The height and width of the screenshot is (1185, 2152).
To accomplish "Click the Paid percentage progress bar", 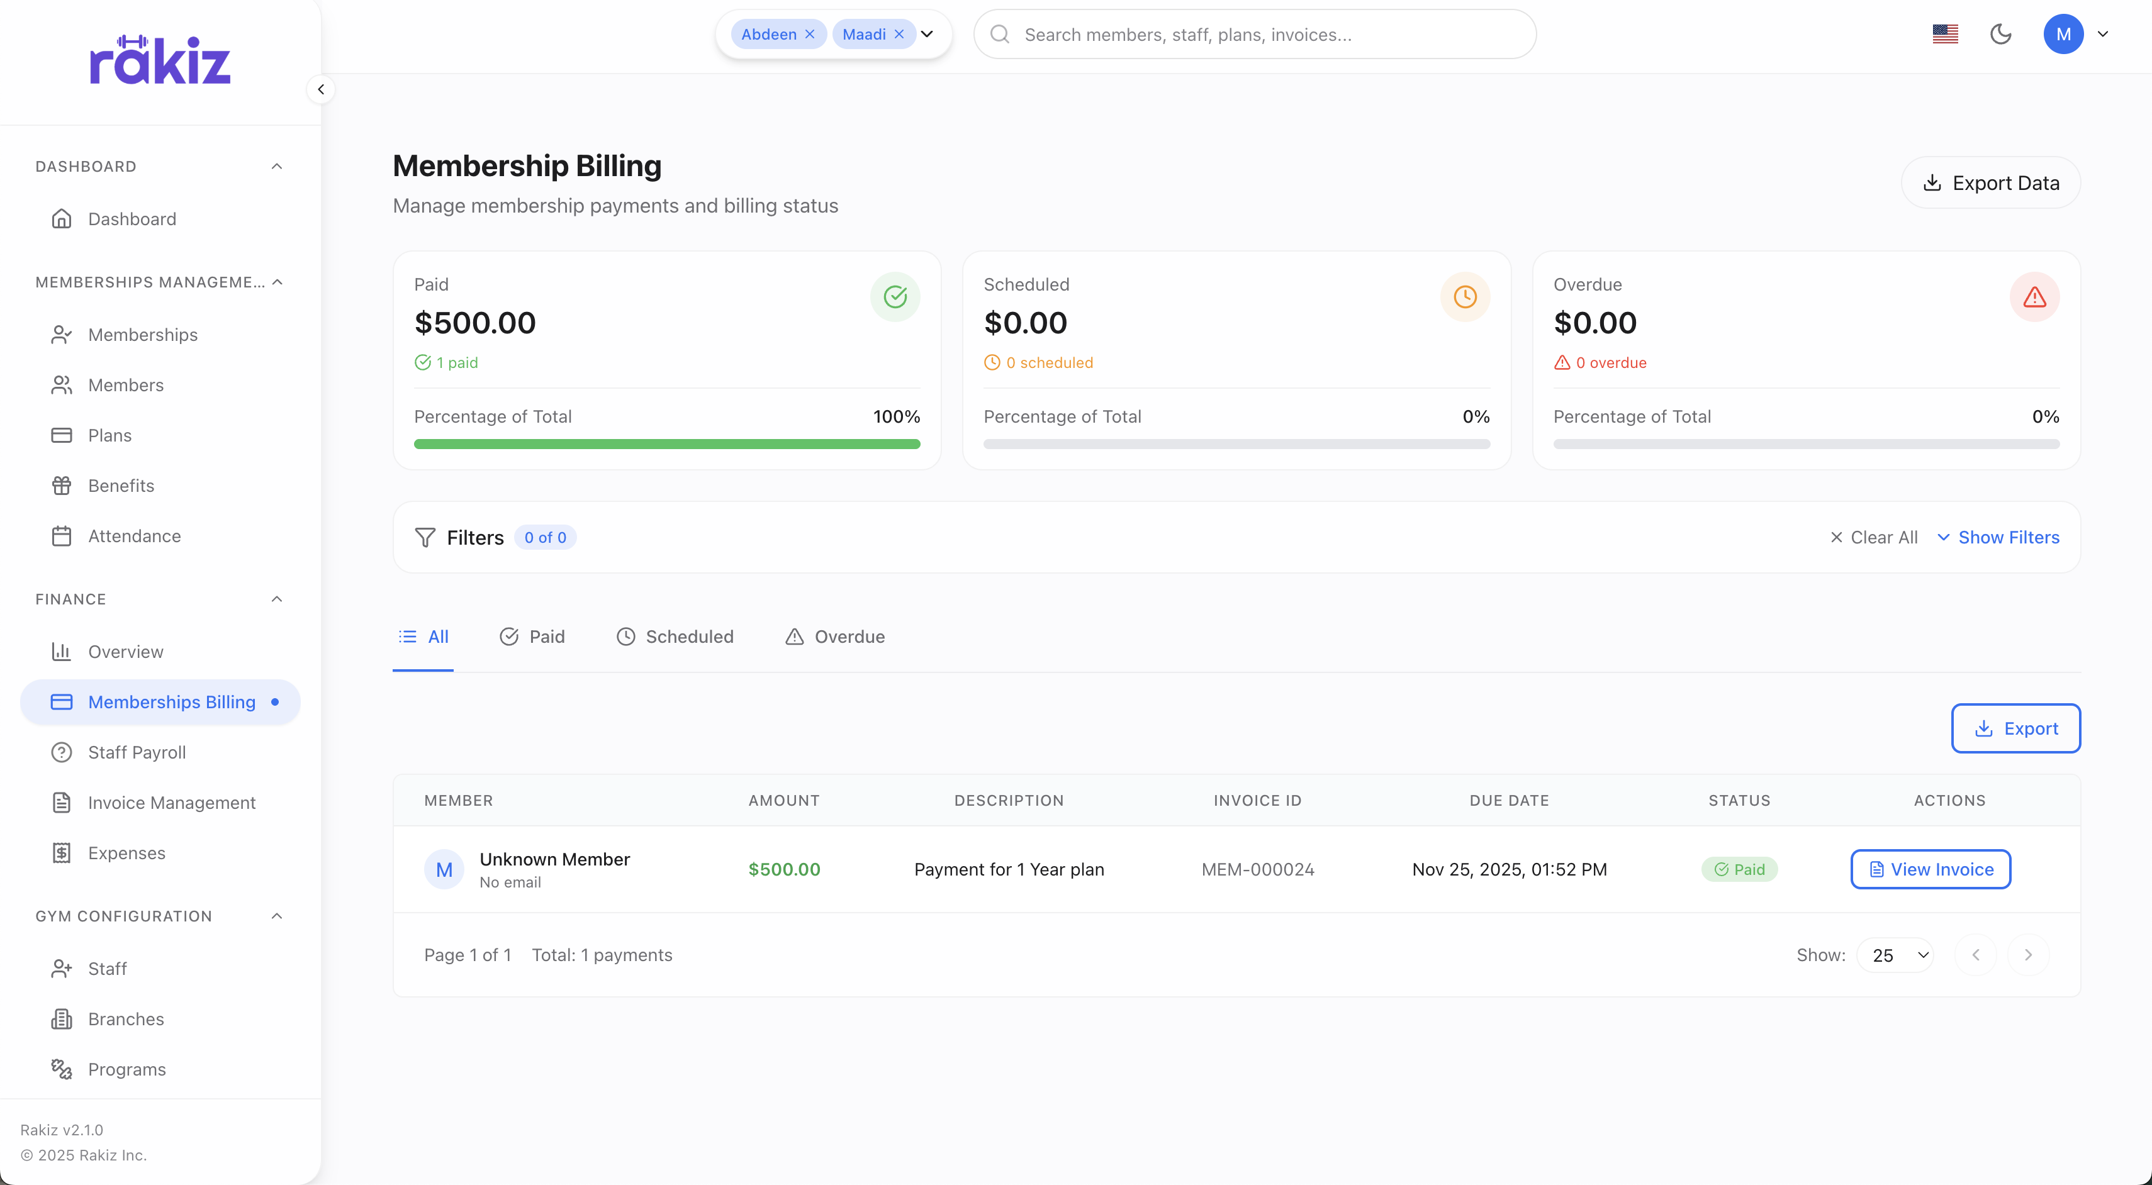I will (666, 443).
